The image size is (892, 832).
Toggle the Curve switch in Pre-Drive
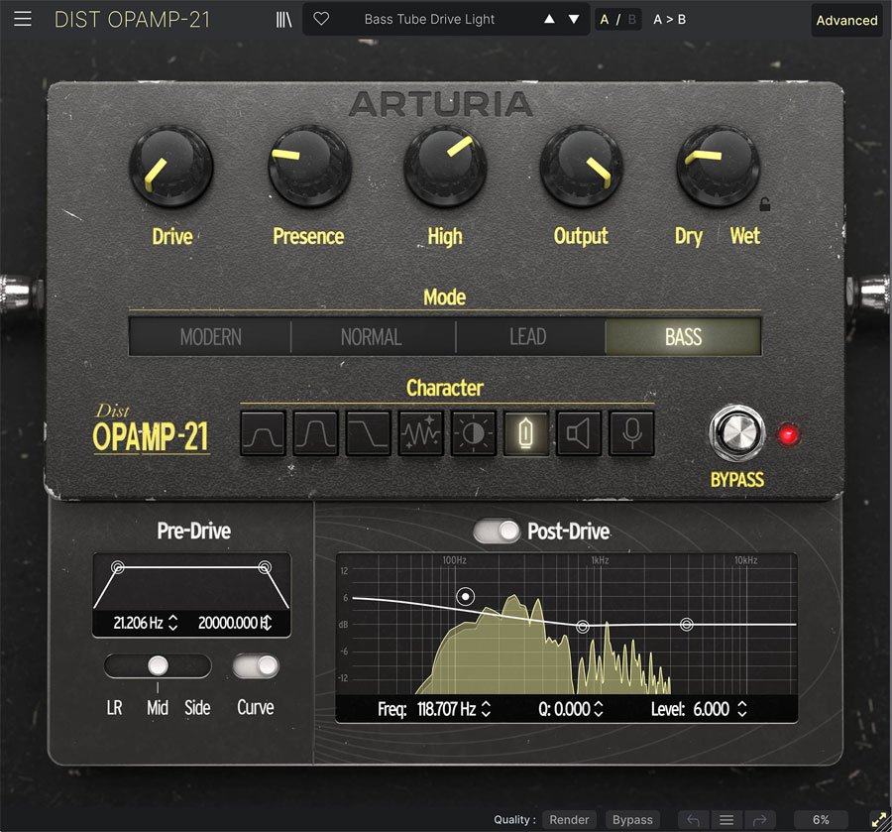tap(256, 666)
